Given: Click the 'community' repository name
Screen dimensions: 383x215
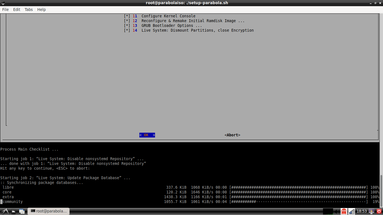Looking at the screenshot, I should pos(13,202).
